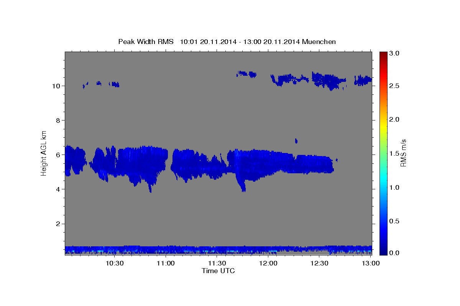
Task: Select the 10:30 time tick label
Action: click(x=114, y=263)
